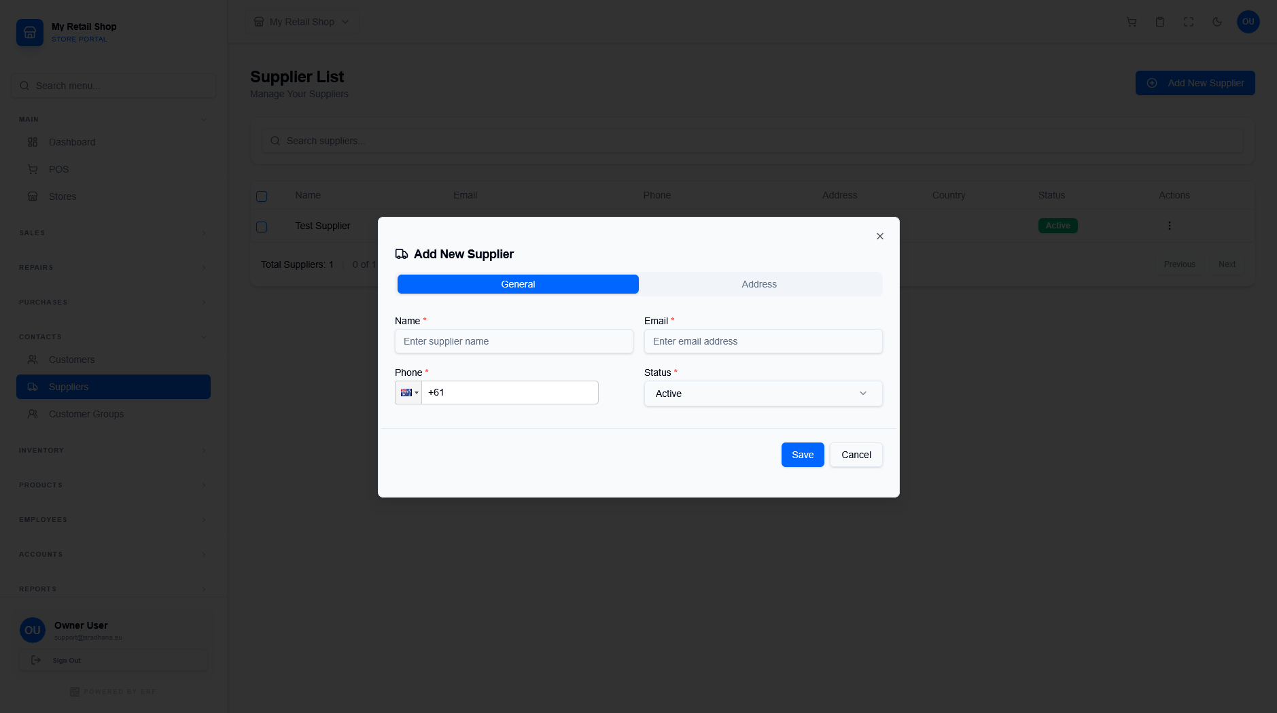Image resolution: width=1277 pixels, height=713 pixels.
Task: Select the header checkbox to select all suppliers
Action: [x=262, y=196]
